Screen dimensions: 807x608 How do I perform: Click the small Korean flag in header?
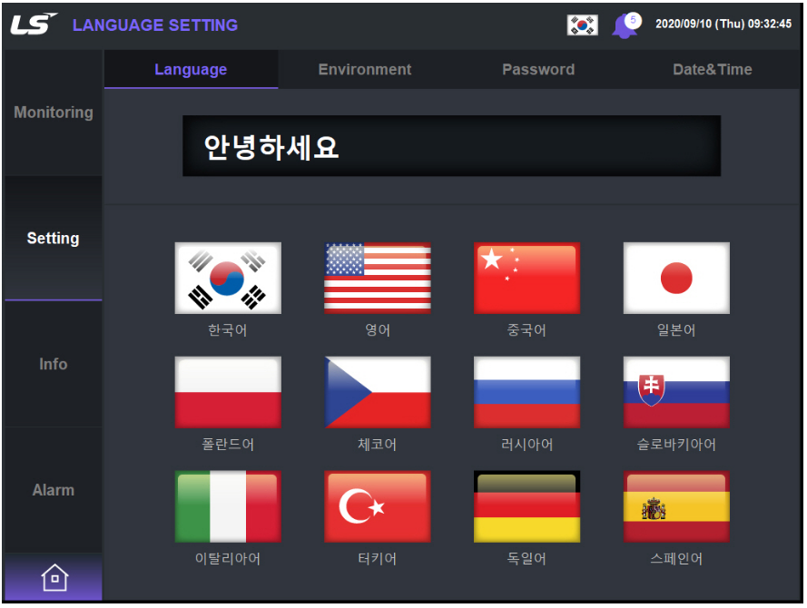(582, 25)
